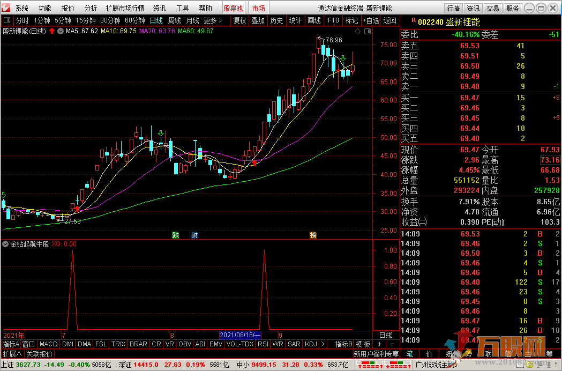Click the red up arrow signal near 43 in late August

[254, 162]
